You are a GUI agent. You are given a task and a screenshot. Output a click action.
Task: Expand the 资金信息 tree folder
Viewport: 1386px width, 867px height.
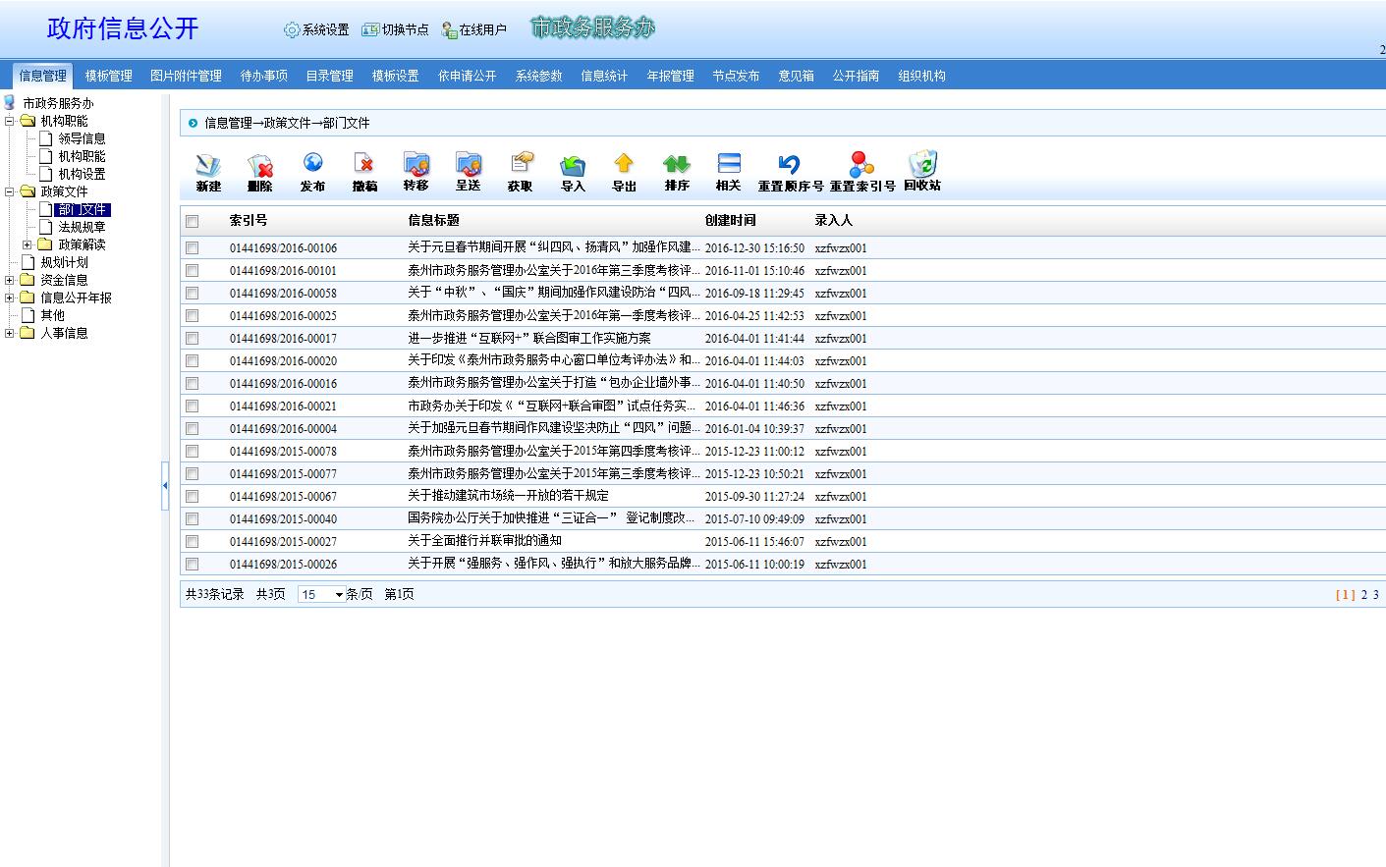tap(10, 280)
